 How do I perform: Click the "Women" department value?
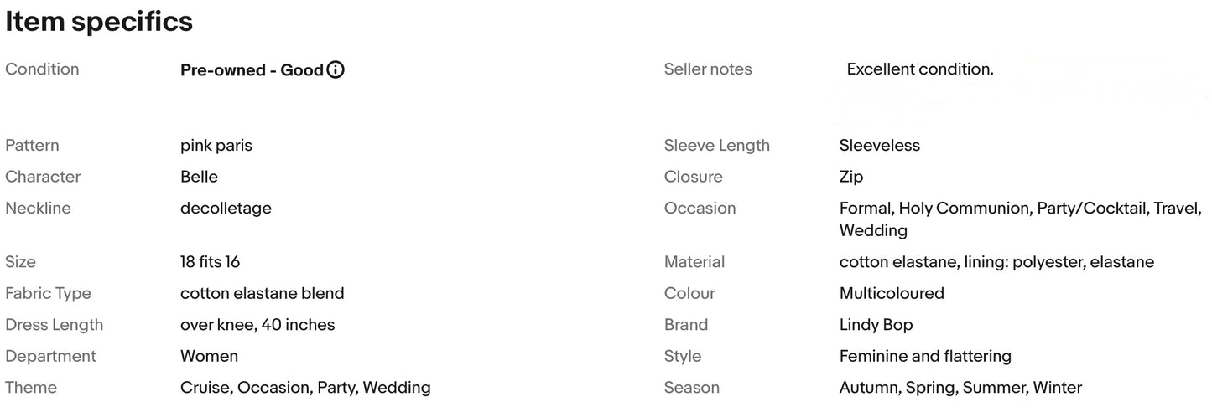point(209,357)
